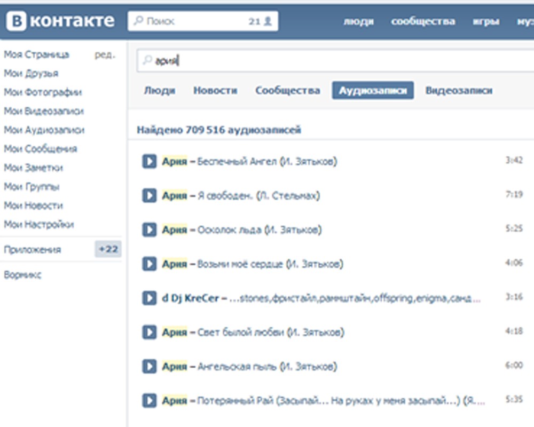The height and width of the screenshot is (427, 534).
Task: Open the Вормикс app link
Action: pos(22,275)
